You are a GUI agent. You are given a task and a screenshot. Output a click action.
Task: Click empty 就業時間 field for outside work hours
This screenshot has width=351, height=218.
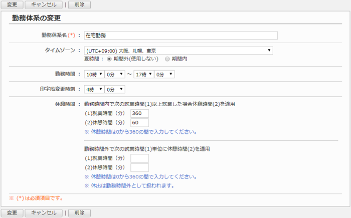point(139,158)
